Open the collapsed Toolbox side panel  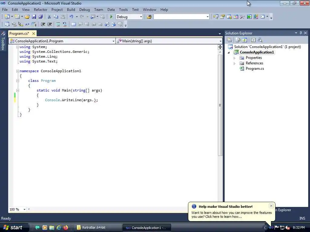3,41
